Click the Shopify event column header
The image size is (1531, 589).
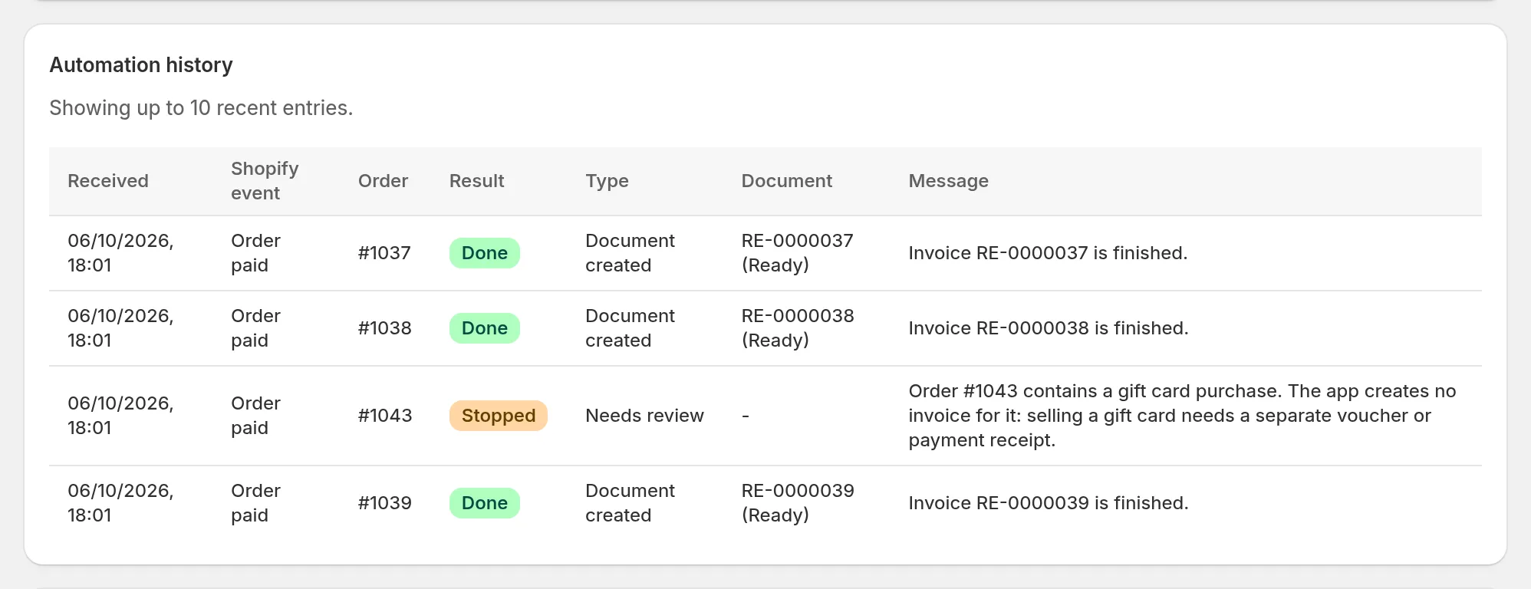pos(265,181)
